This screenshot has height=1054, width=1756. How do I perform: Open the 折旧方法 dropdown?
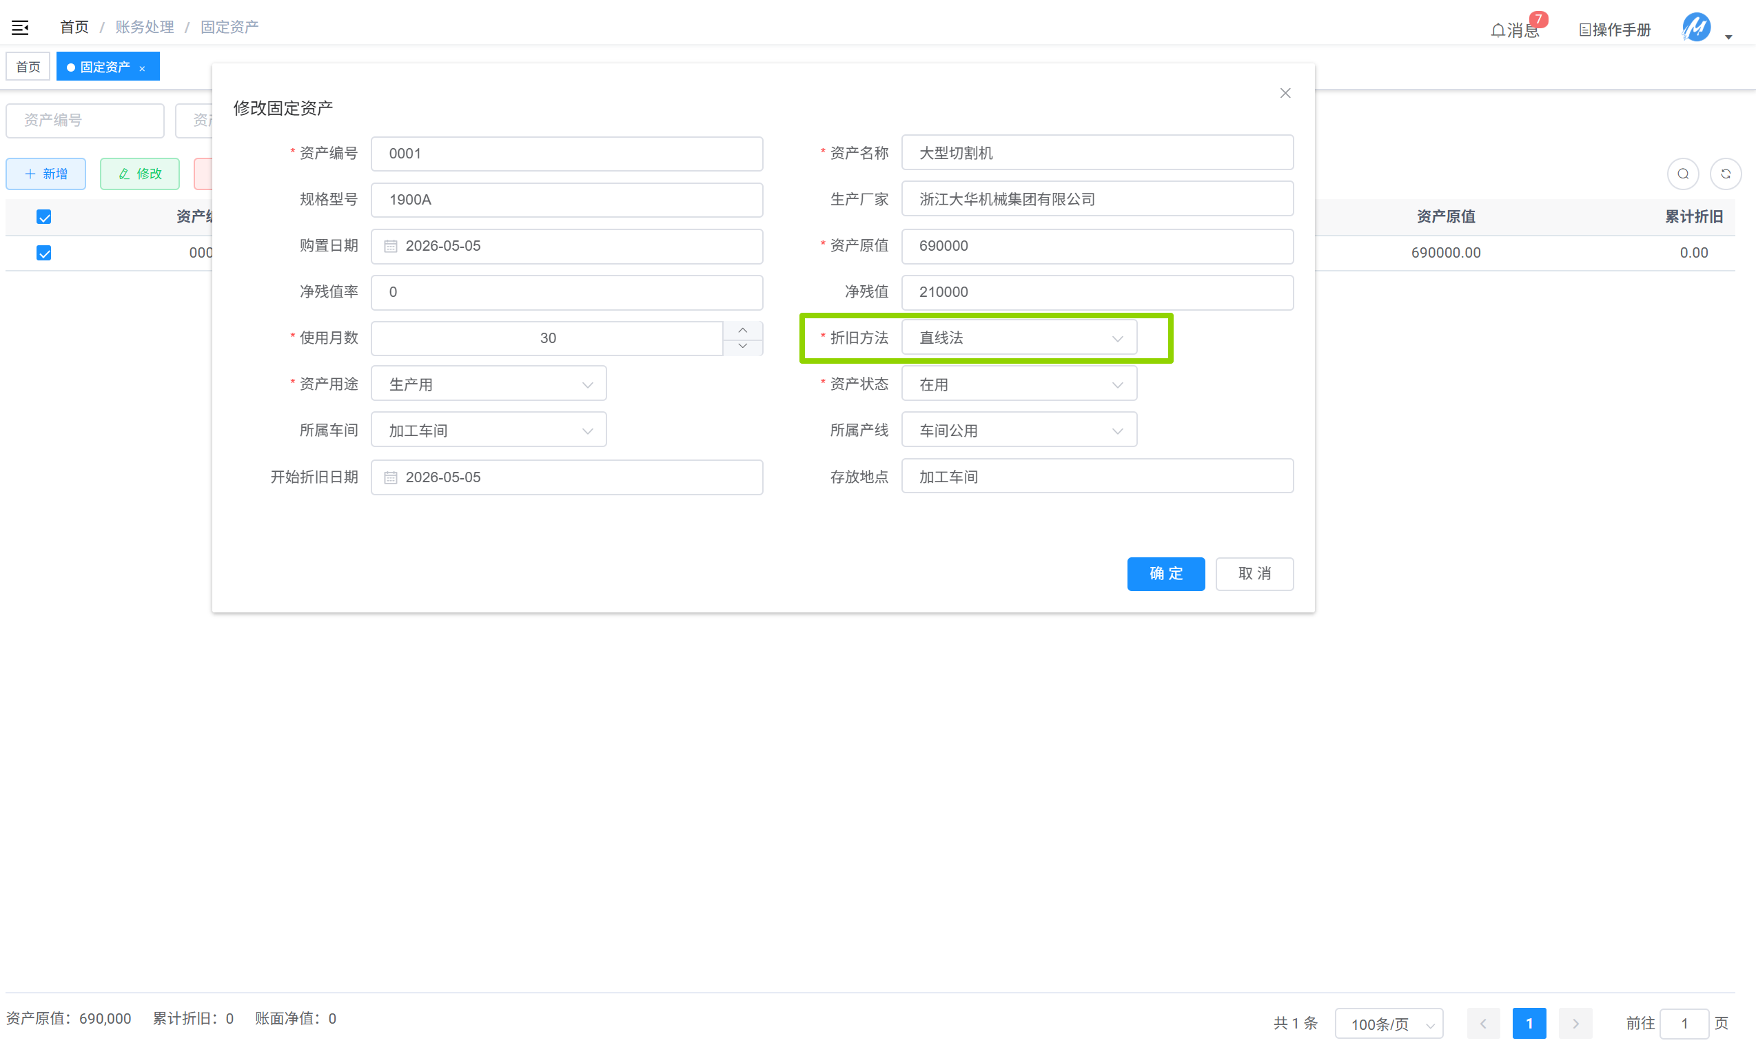(1018, 338)
